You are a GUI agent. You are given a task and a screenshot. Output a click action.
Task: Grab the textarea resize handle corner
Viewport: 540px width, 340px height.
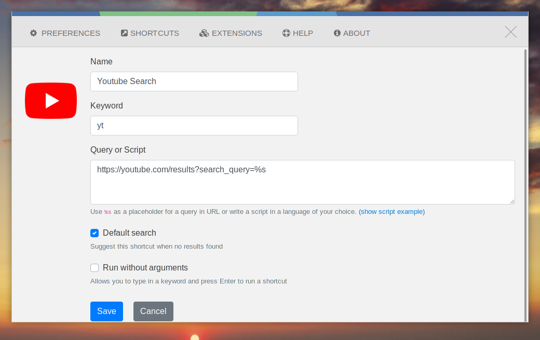point(512,201)
